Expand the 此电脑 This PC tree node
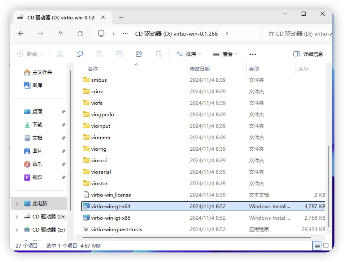The width and height of the screenshot is (344, 262). click(17, 204)
